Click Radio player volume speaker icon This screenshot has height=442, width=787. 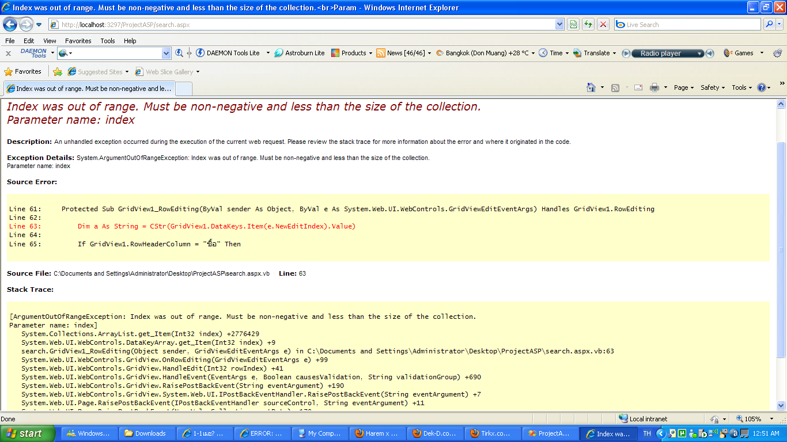click(x=710, y=53)
